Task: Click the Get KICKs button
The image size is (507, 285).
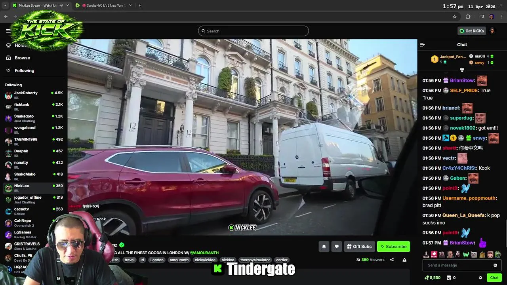Action: [x=471, y=31]
